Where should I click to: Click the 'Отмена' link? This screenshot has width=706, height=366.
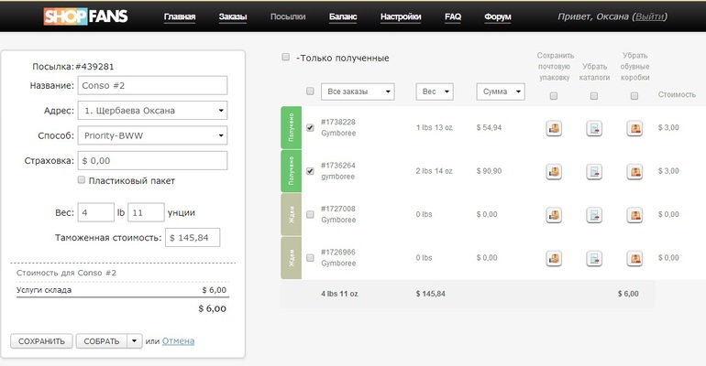coord(178,341)
